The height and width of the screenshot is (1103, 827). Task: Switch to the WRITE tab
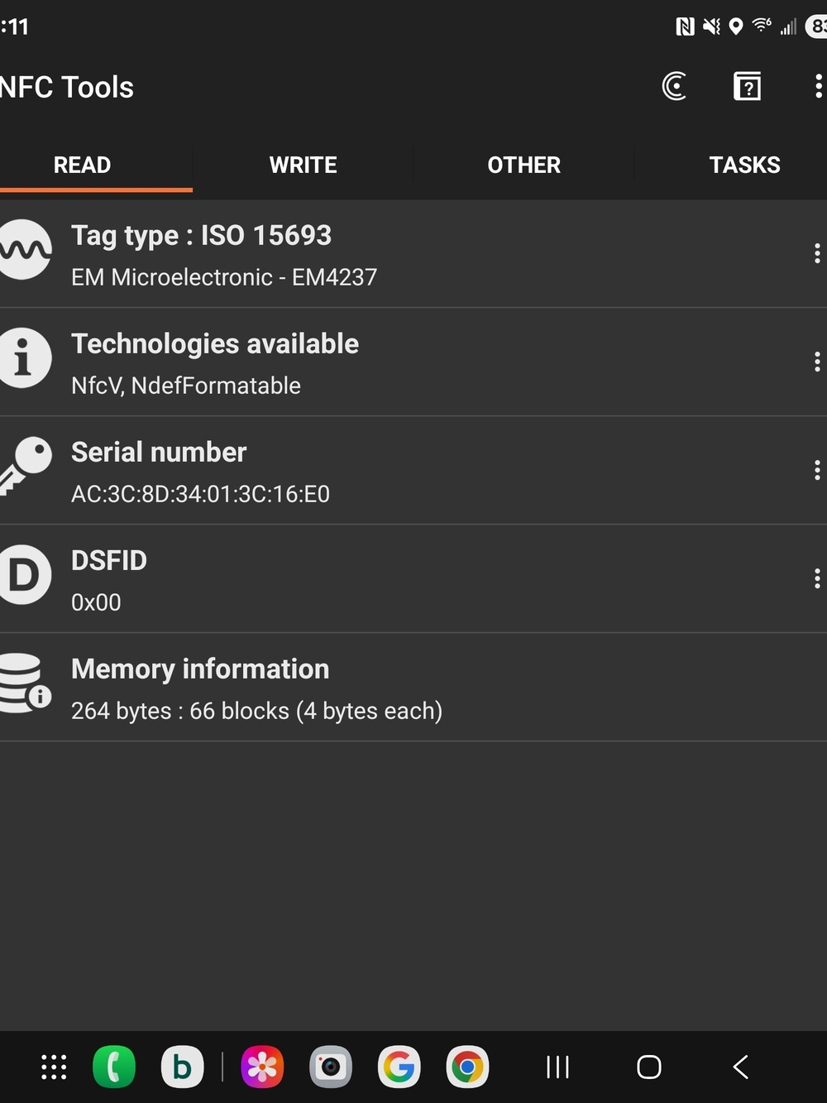(303, 165)
